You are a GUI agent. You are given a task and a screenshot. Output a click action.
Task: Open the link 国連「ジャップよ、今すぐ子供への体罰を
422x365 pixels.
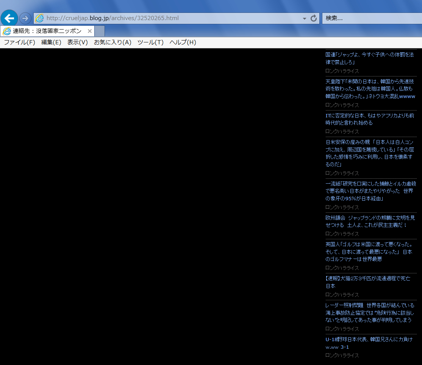coord(369,58)
